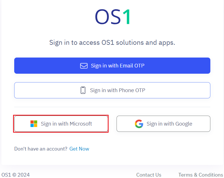Click the OS1 logo at top

[113, 16]
